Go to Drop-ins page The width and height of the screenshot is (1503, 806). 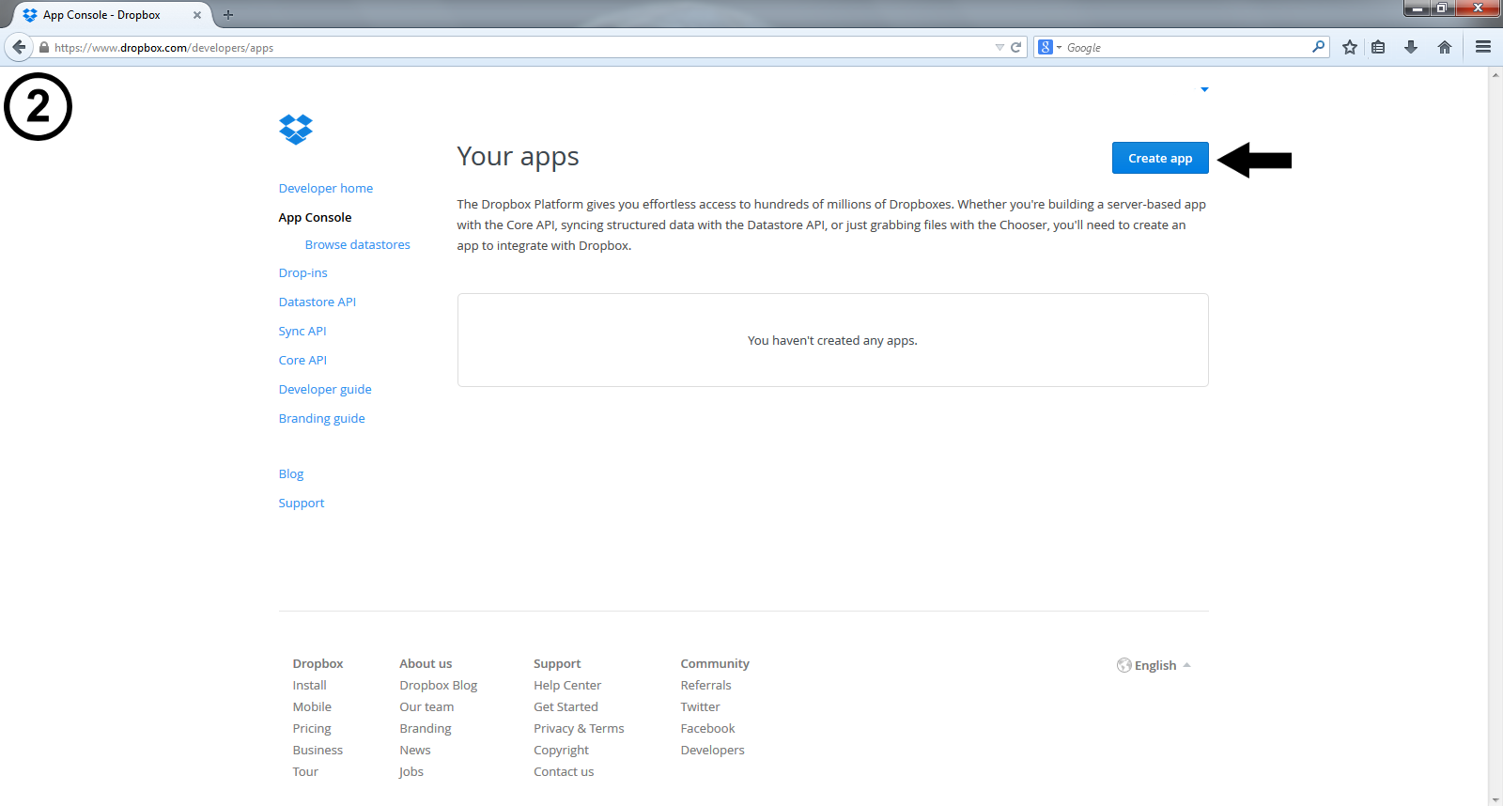(302, 272)
